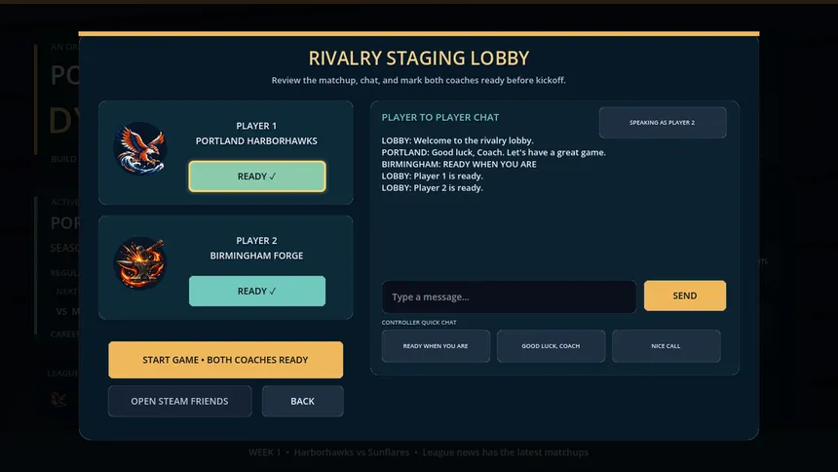Switch the Speaking as Player 2 selector
Screen dimensions: 838x472
click(x=663, y=123)
